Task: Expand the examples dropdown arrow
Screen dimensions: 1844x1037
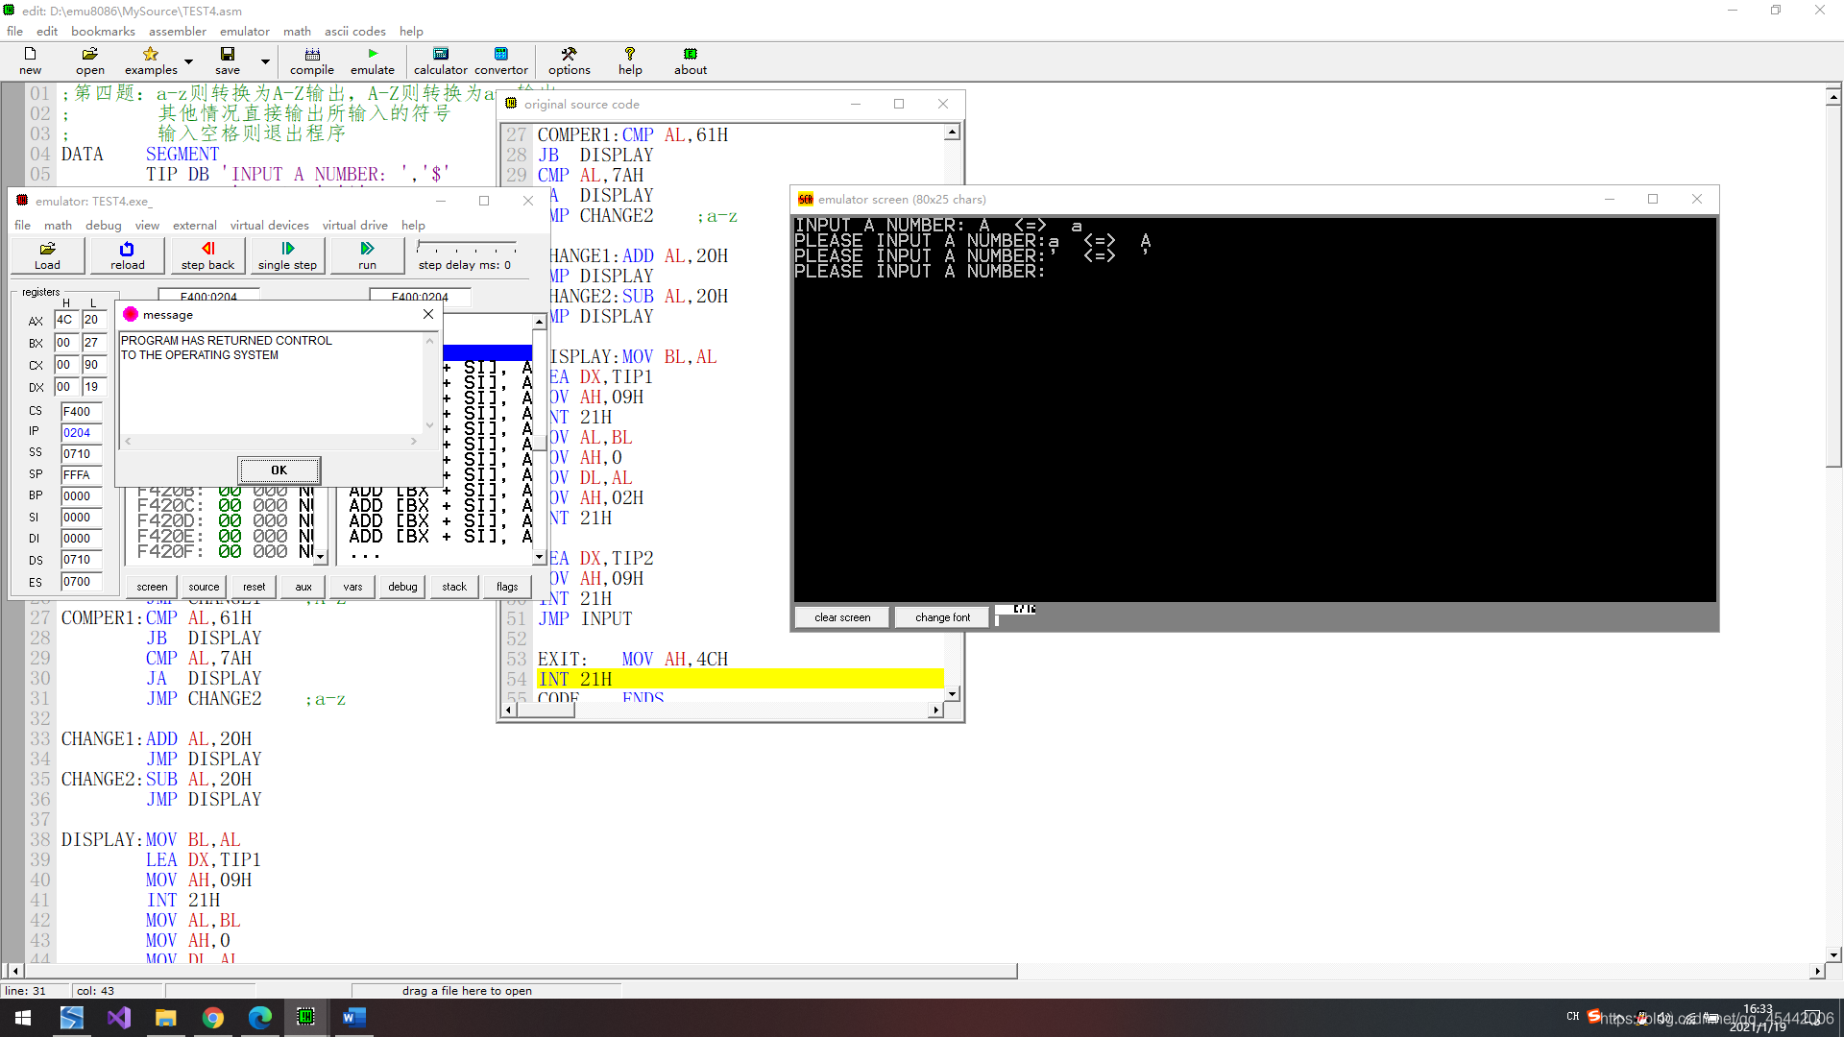Action: [x=188, y=61]
